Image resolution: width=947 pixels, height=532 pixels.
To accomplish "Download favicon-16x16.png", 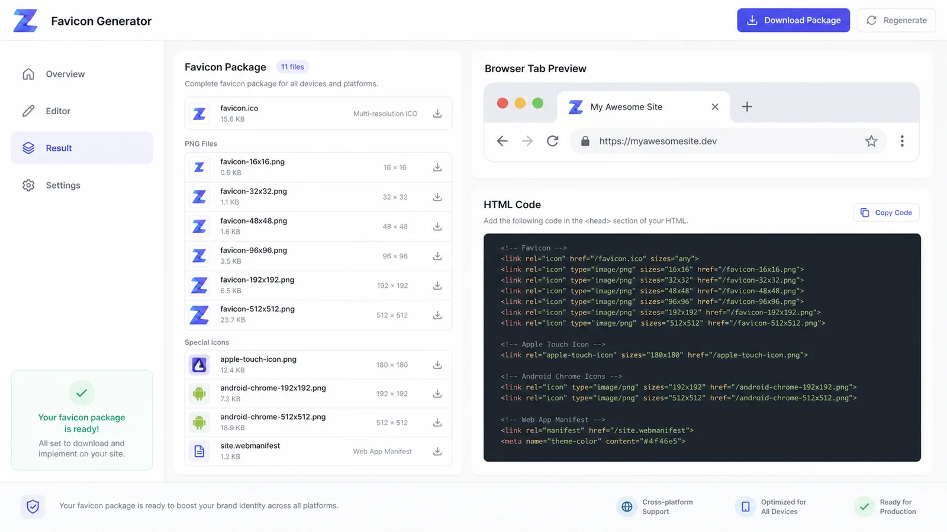I will pos(437,167).
